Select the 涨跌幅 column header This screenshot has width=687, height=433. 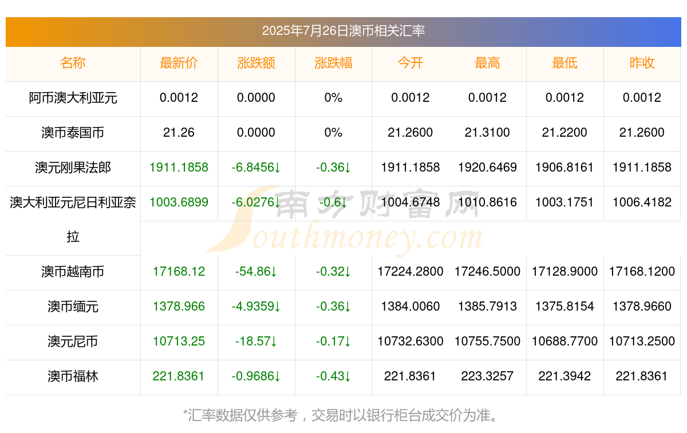coord(333,63)
